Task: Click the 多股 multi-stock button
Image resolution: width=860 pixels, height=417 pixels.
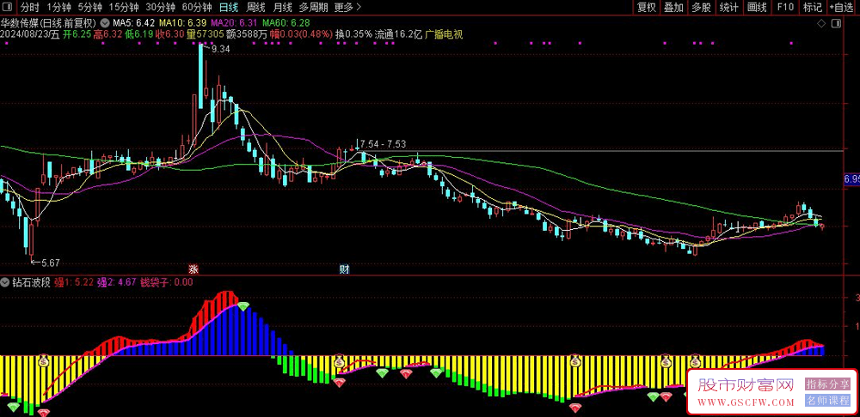Action: (x=701, y=8)
